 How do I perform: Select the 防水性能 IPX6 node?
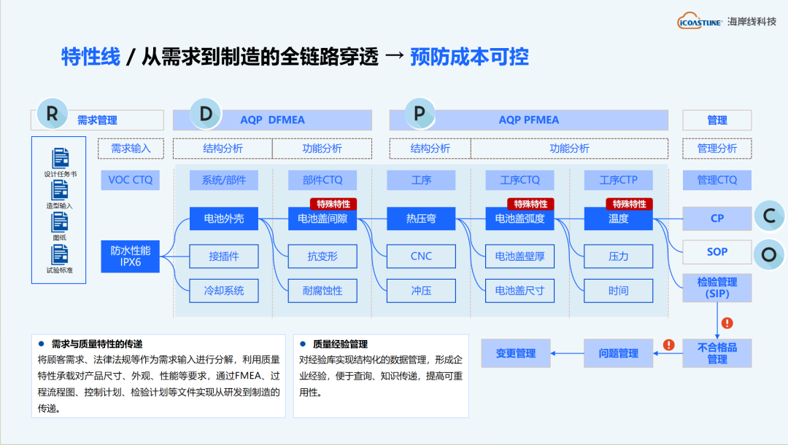(x=130, y=256)
